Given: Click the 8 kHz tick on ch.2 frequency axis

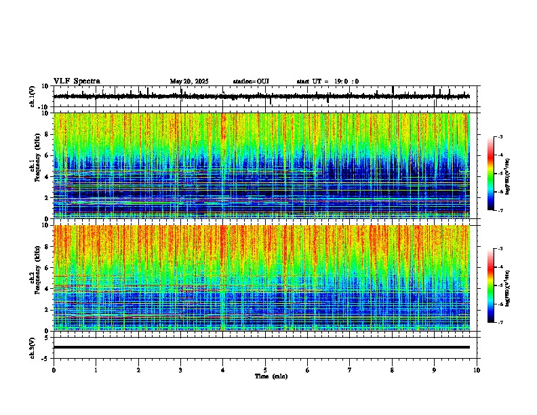Looking at the screenshot, I should (47, 247).
